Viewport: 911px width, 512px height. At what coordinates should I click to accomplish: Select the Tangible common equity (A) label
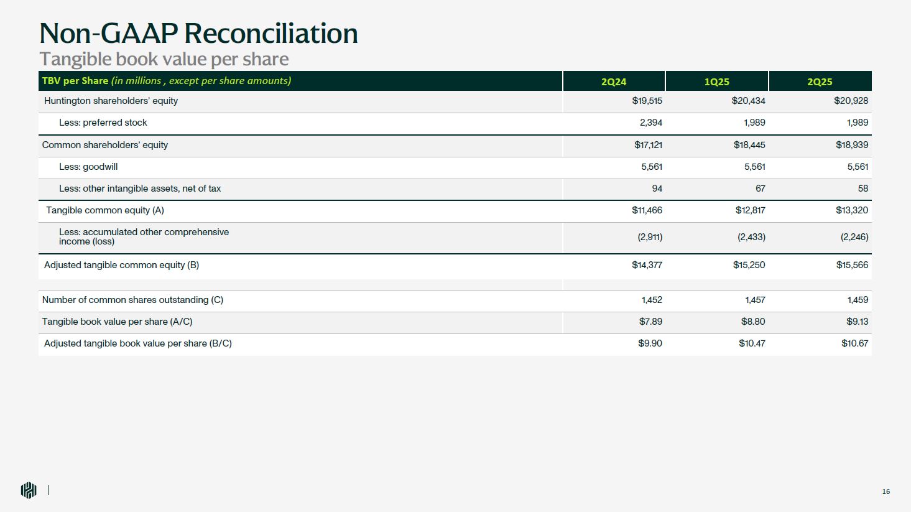point(105,210)
